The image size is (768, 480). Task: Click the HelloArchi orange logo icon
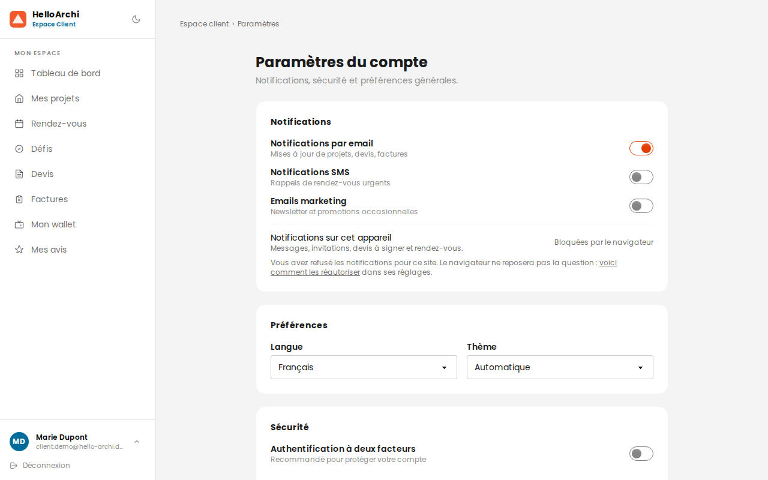(18, 19)
